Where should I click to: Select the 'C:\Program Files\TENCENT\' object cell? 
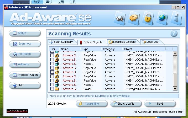pos(143,89)
